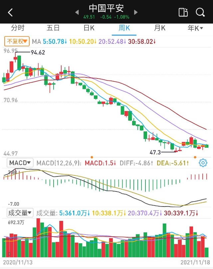Go to next stock with right arrow

click(136, 12)
